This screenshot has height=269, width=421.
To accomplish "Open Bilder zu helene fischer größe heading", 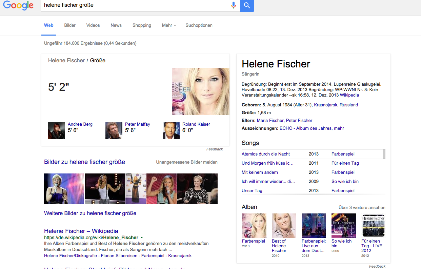I will pos(84,162).
